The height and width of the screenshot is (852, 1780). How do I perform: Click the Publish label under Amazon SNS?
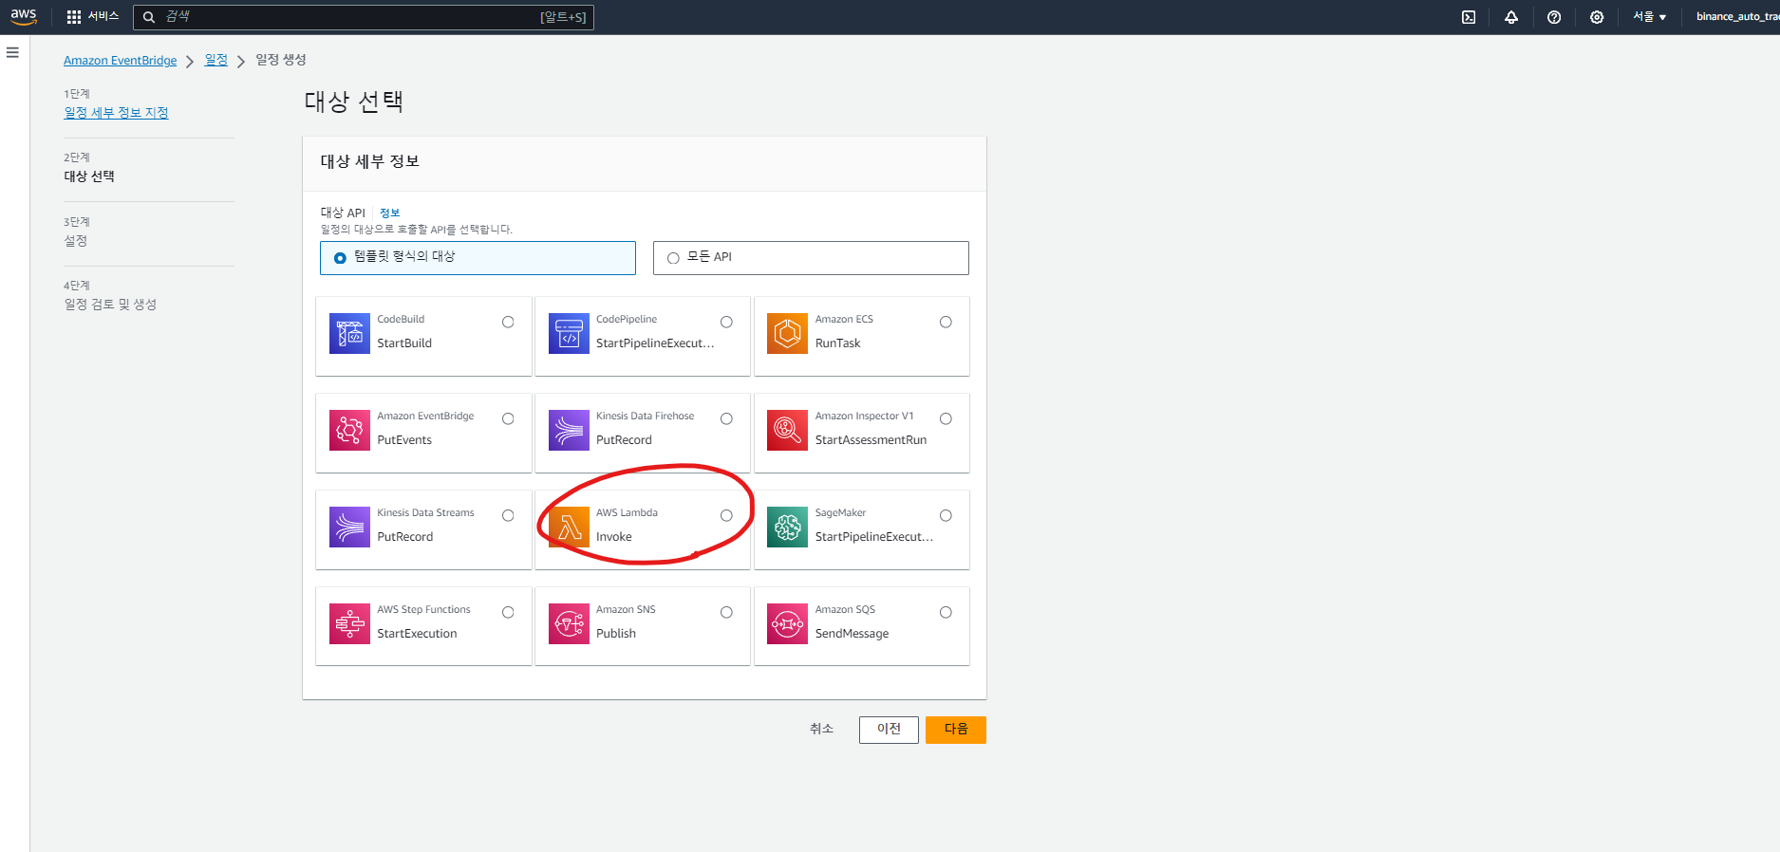616,634
